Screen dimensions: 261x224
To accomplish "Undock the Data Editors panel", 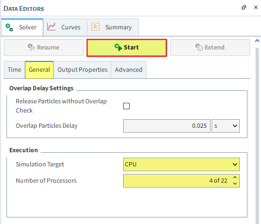I will click(244, 8).
